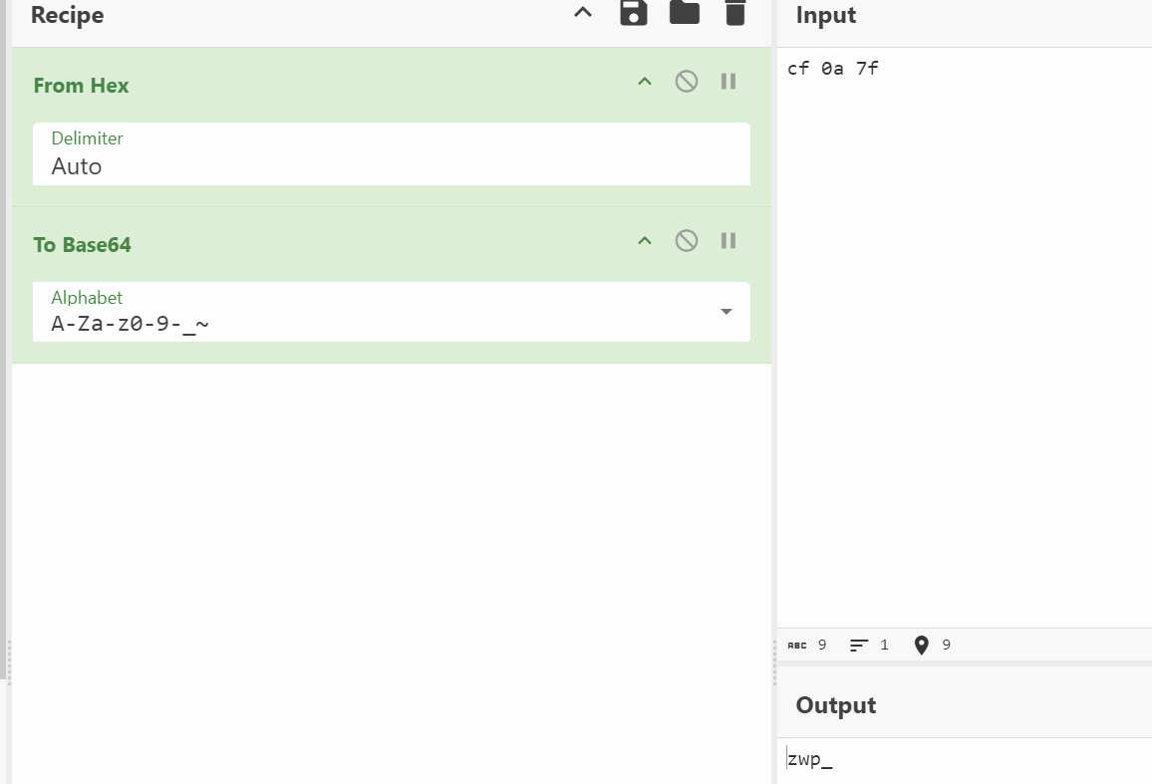Disable the From Hex operation
This screenshot has width=1152, height=784.
pos(687,81)
